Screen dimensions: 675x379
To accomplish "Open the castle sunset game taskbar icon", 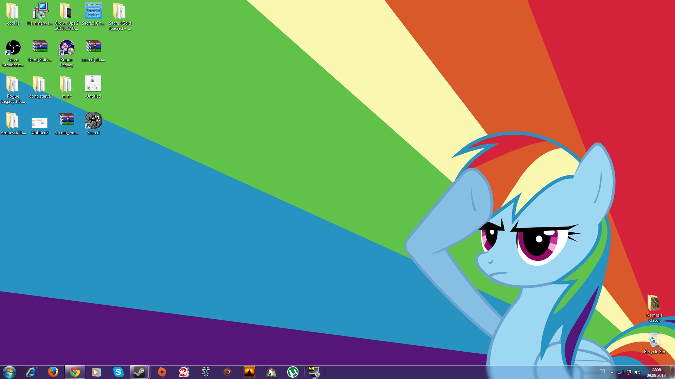I will point(249,372).
